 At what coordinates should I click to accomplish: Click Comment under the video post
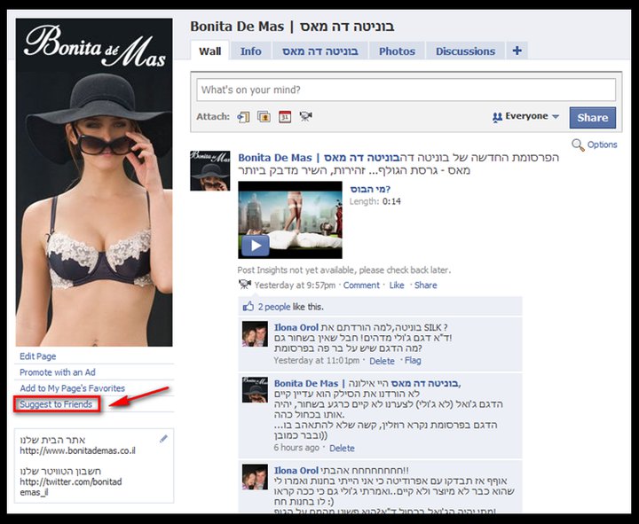click(361, 285)
